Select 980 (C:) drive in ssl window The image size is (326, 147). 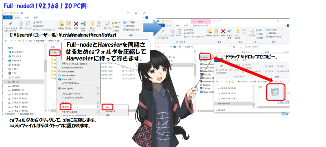23,81
